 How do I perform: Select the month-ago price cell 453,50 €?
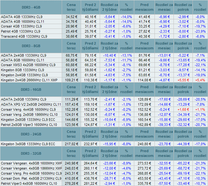click(144, 178)
